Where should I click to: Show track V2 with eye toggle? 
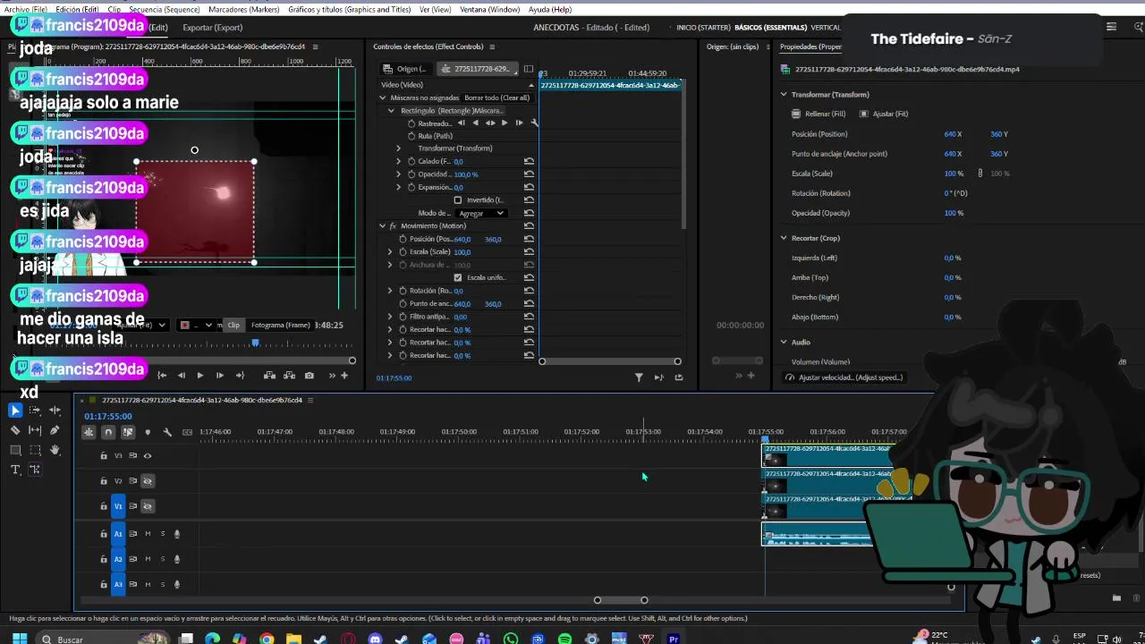tap(148, 481)
